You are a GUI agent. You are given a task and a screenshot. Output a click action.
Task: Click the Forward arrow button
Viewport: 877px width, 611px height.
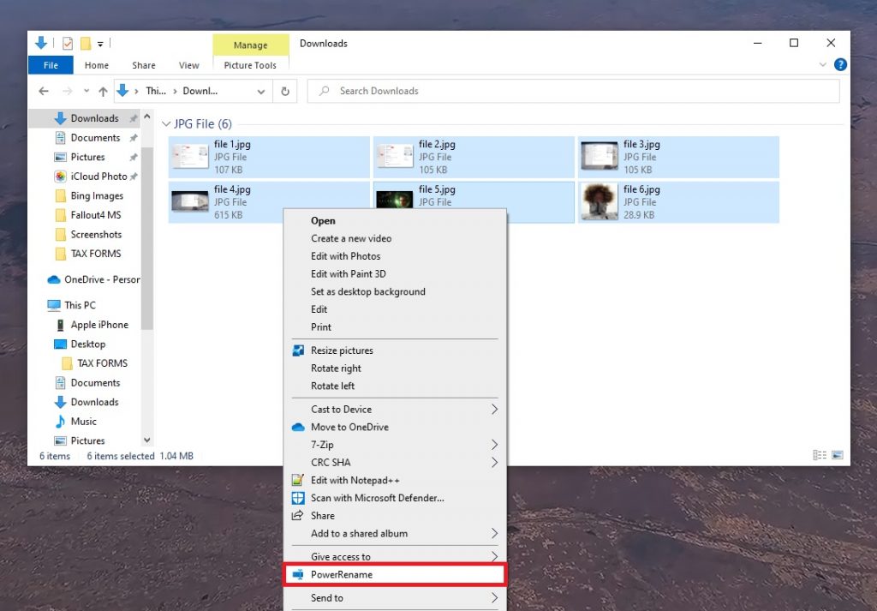tap(67, 91)
